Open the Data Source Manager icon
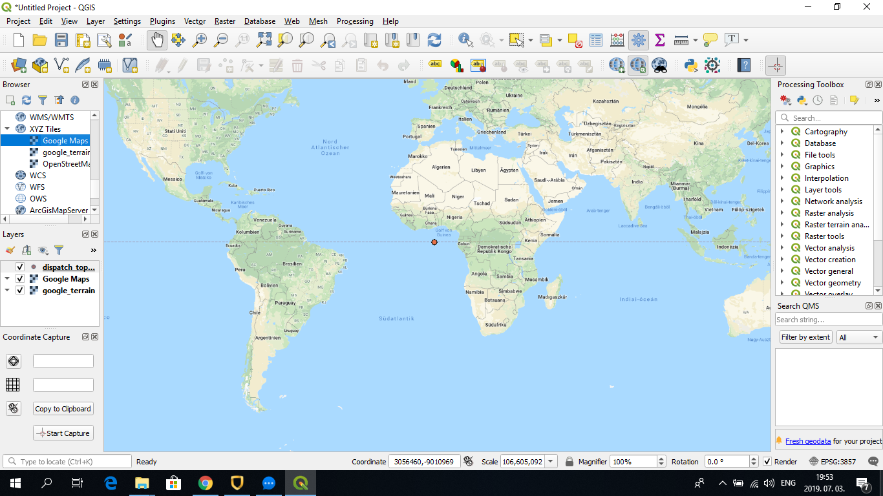Image resolution: width=883 pixels, height=496 pixels. [x=19, y=65]
